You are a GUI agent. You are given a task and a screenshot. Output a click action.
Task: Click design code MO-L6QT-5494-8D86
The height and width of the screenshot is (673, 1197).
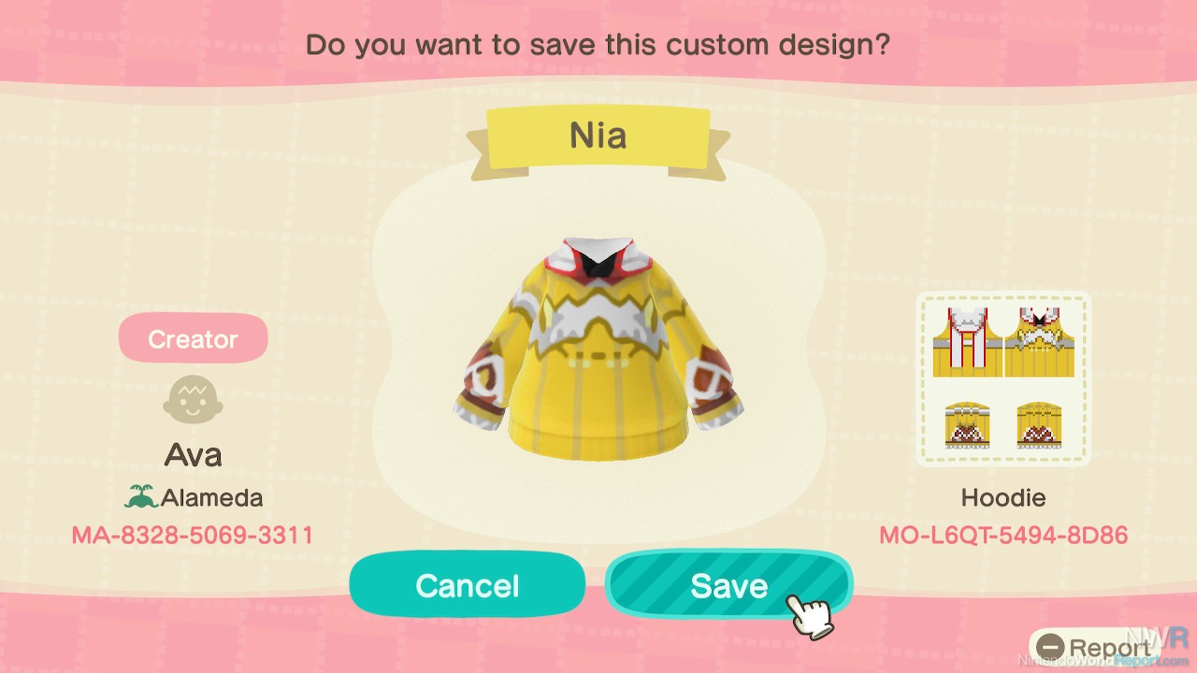coord(1003,536)
